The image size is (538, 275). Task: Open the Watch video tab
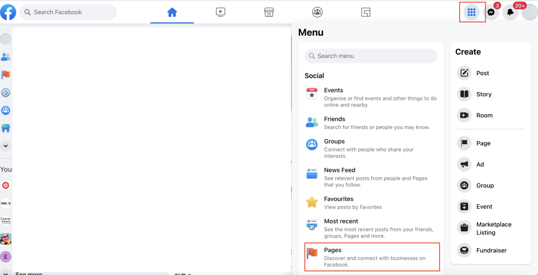coord(220,13)
